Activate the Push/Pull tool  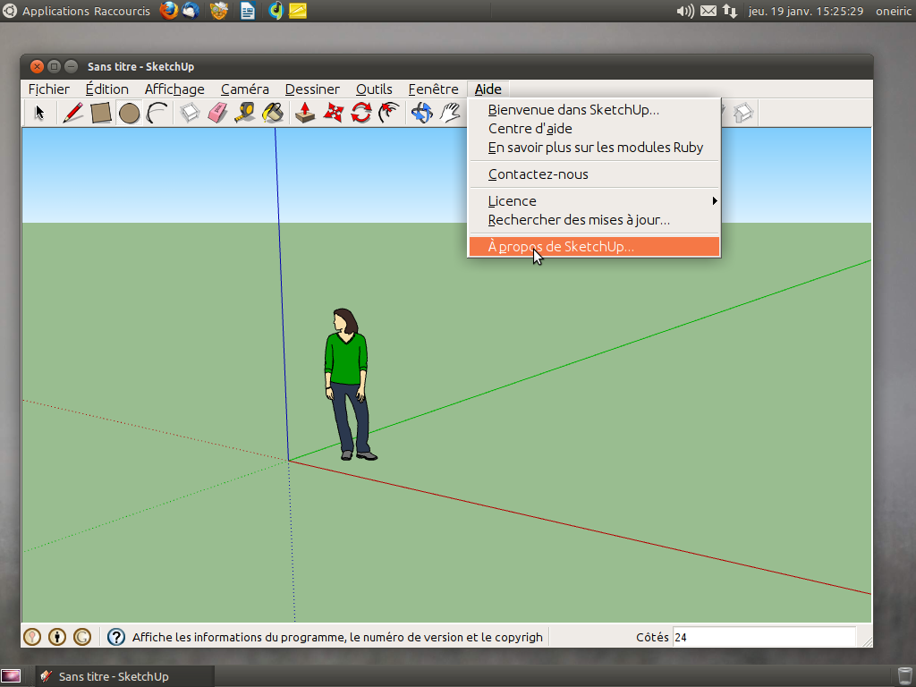coord(305,113)
